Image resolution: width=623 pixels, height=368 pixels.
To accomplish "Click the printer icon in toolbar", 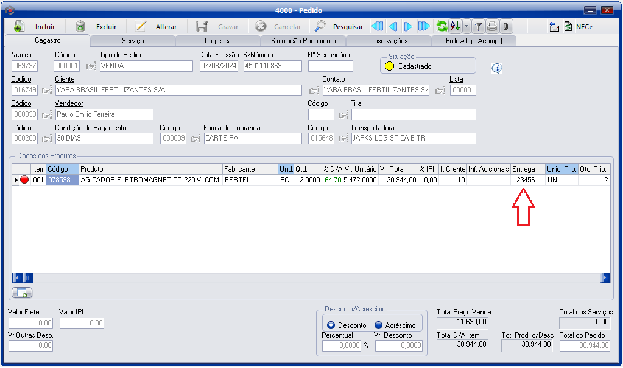I will pos(492,27).
